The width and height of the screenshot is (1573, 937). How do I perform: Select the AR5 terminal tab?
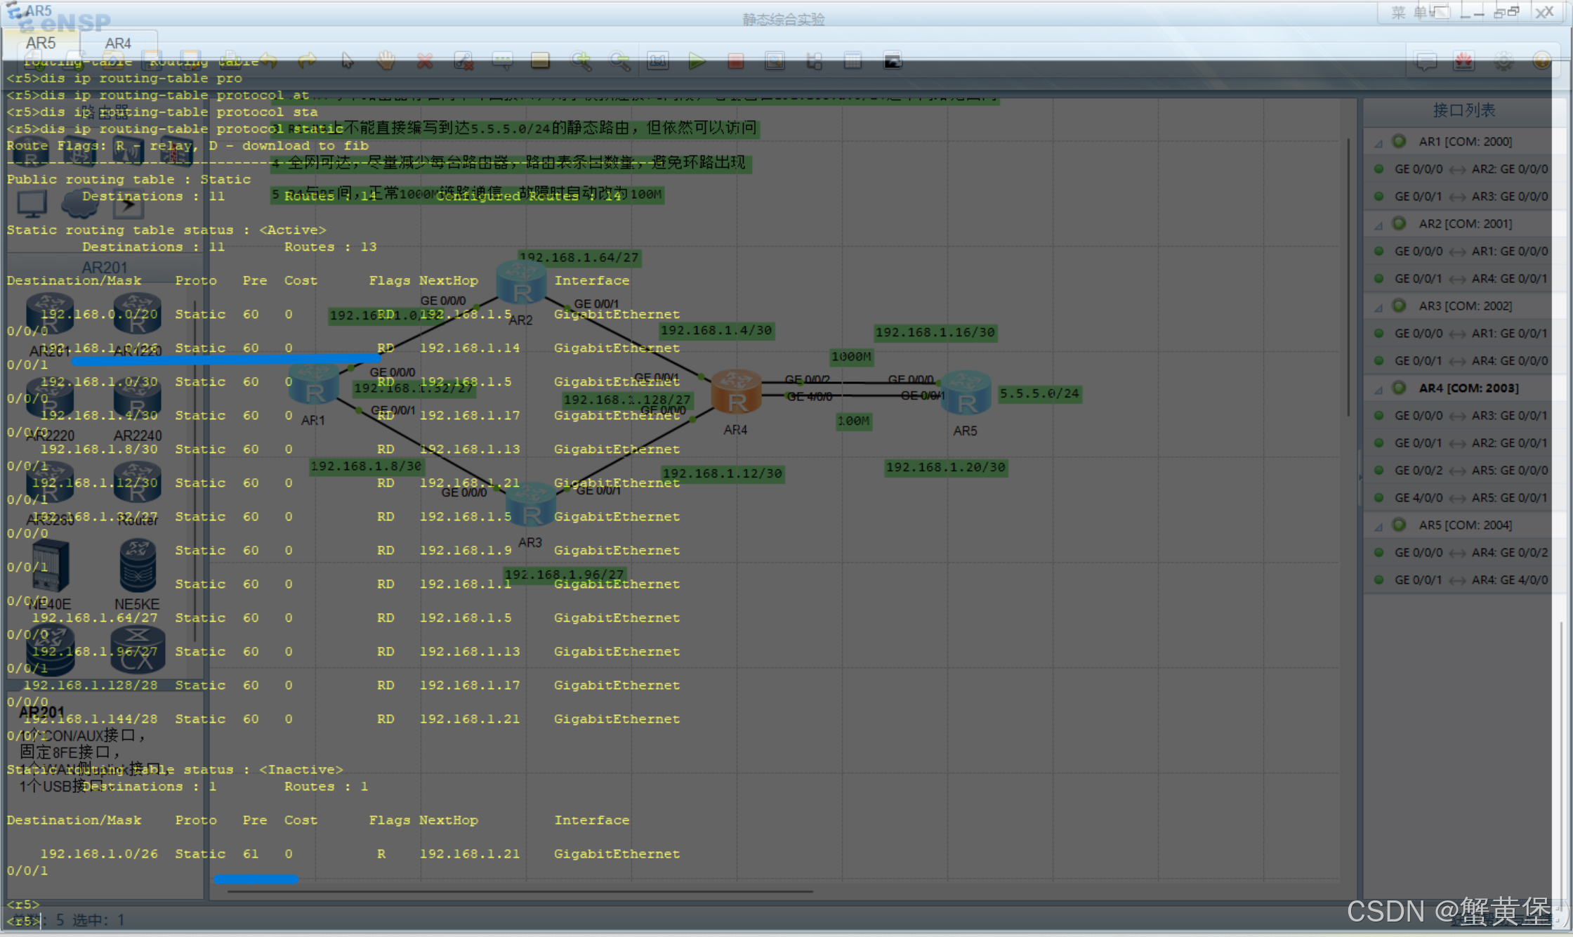coord(41,44)
